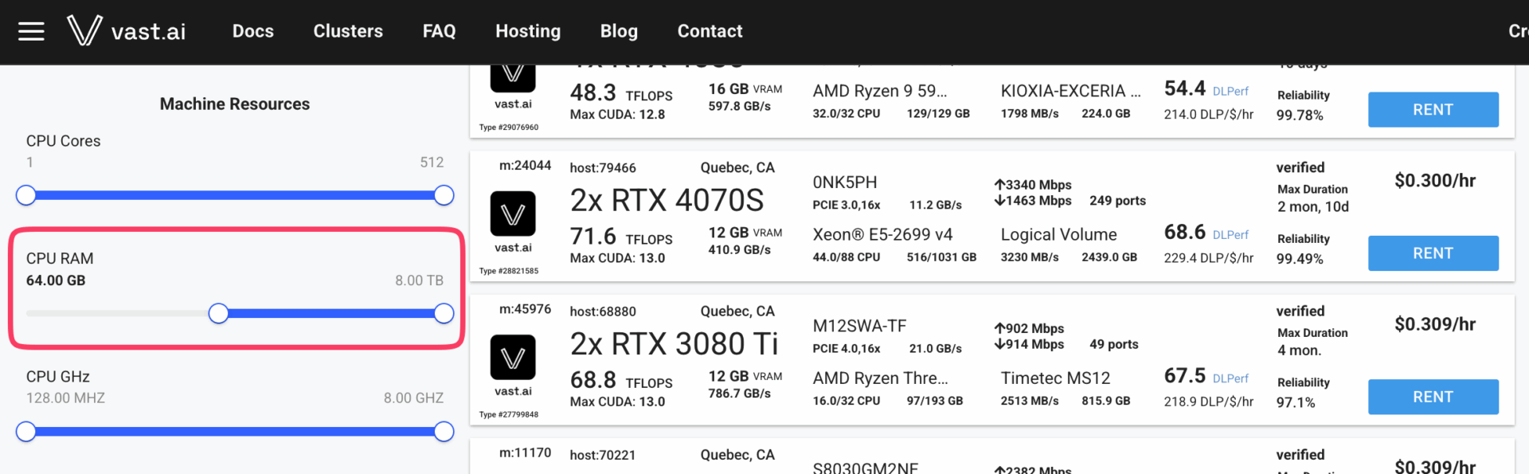
Task: Open the Docs menu item
Action: (x=253, y=31)
